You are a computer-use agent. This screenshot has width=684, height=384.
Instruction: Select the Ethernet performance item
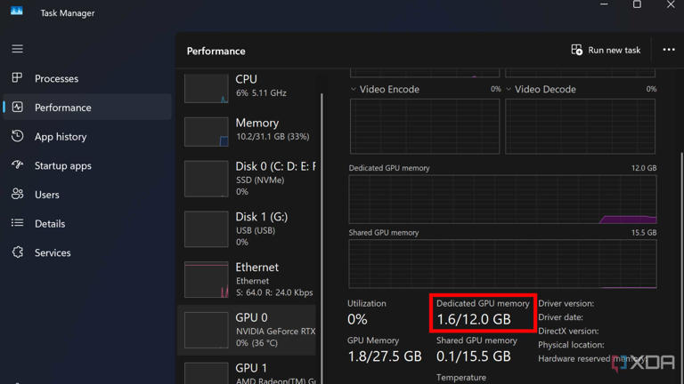[249, 278]
